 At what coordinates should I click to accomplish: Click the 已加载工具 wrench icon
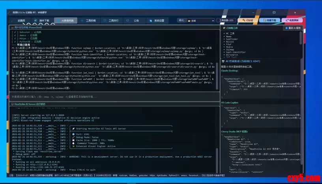[x=224, y=28]
